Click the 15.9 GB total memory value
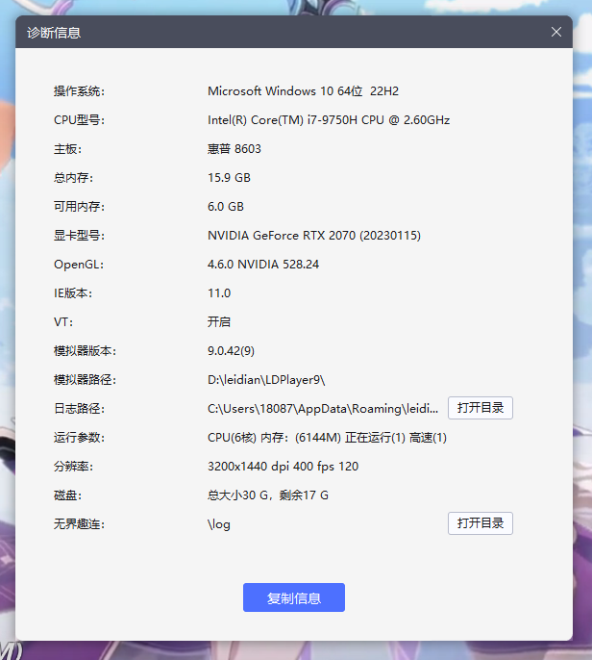Screen dimensions: 592x660 point(229,178)
